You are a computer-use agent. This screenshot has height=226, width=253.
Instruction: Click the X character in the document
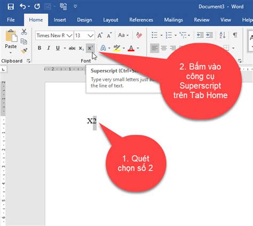point(90,121)
